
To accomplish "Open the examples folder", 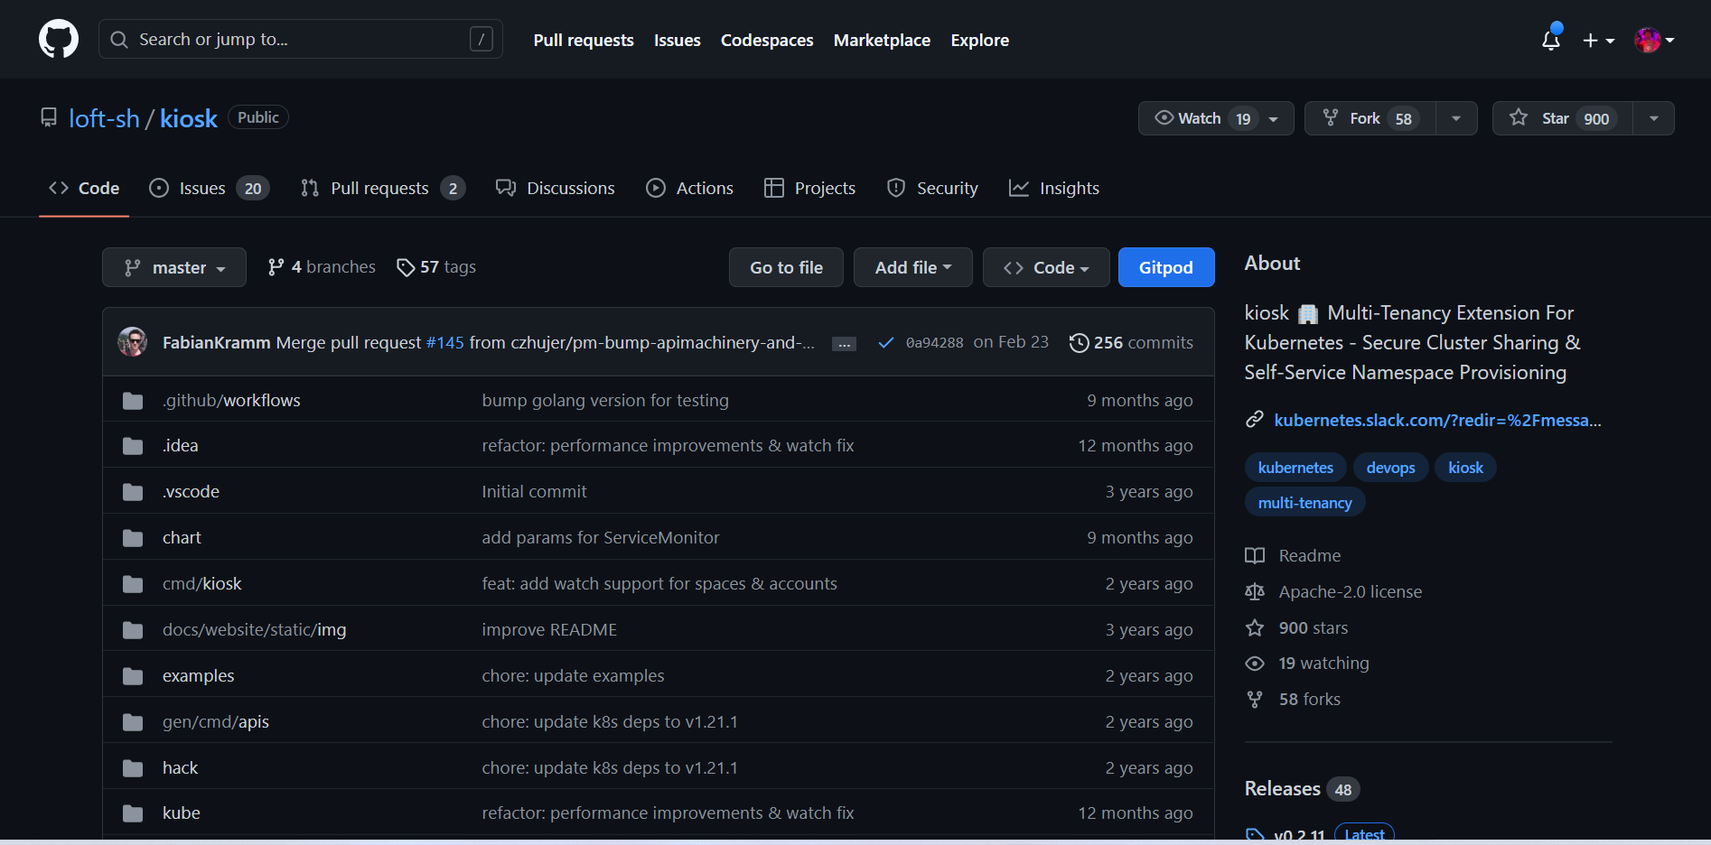I will (198, 676).
